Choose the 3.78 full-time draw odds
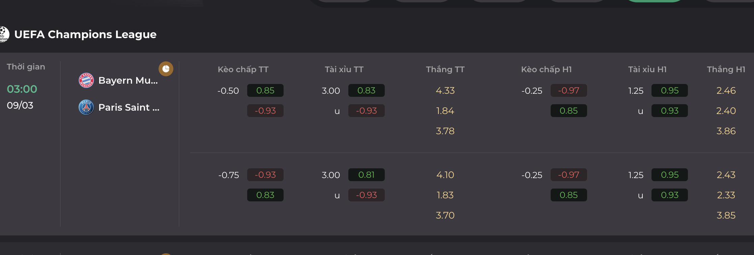The image size is (754, 255). click(x=445, y=131)
